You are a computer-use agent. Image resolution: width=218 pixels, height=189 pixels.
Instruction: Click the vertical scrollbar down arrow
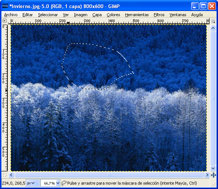213,168
